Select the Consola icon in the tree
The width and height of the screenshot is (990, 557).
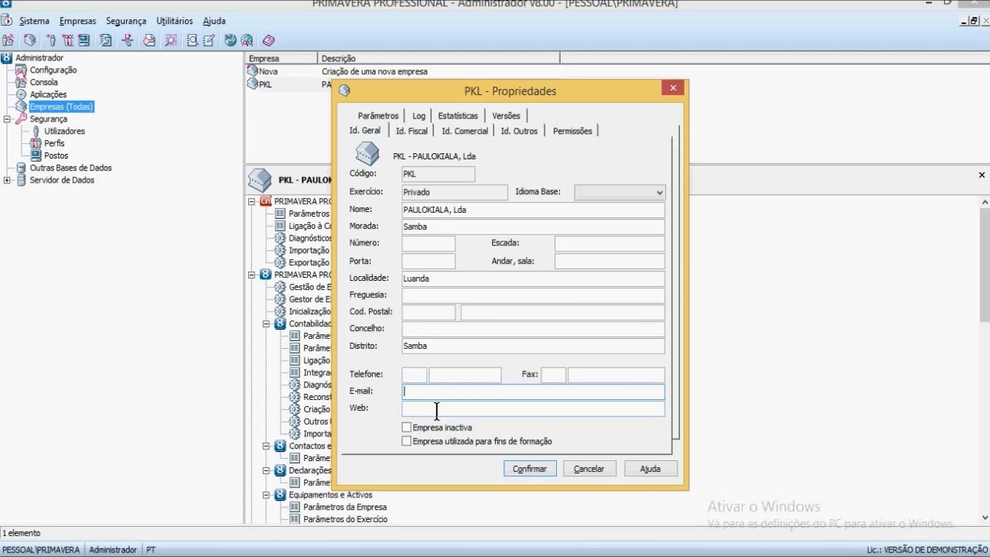tap(21, 82)
